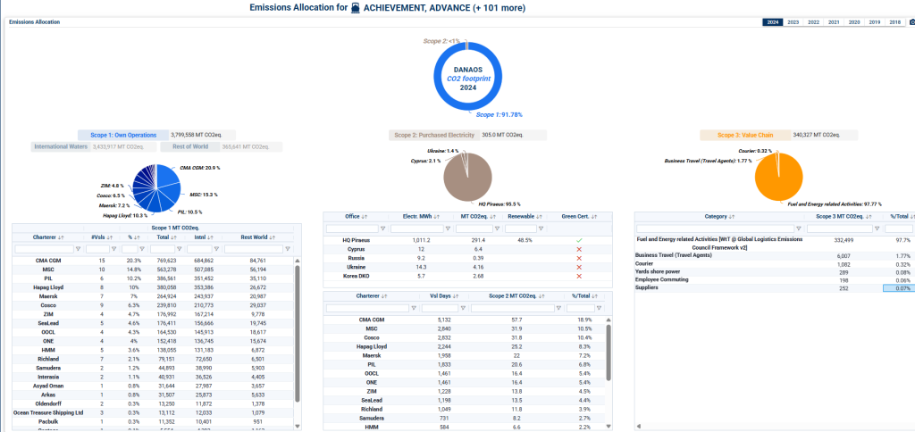This screenshot has height=432, width=915.
Task: Open the vessel selection ship icon in the title
Action: (355, 7)
